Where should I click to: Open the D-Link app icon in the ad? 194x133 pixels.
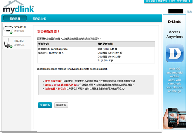(x=175, y=53)
